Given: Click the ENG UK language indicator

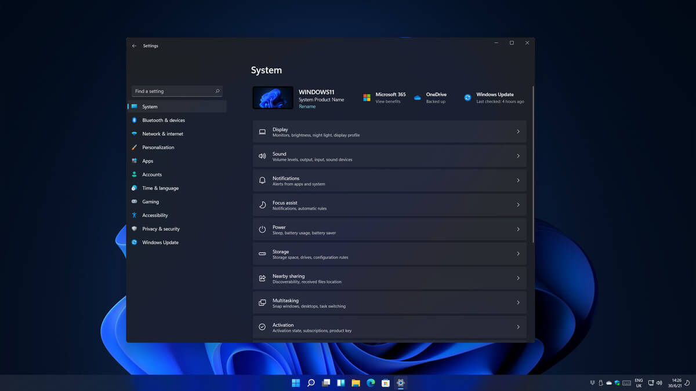Looking at the screenshot, I should click(639, 383).
